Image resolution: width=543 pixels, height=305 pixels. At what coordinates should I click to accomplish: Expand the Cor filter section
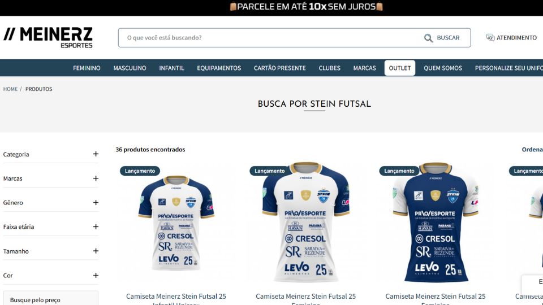coord(51,276)
